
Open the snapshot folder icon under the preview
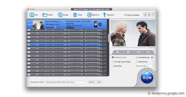148,52
